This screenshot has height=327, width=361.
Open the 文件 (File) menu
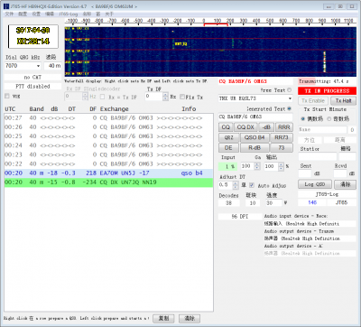click(x=9, y=14)
